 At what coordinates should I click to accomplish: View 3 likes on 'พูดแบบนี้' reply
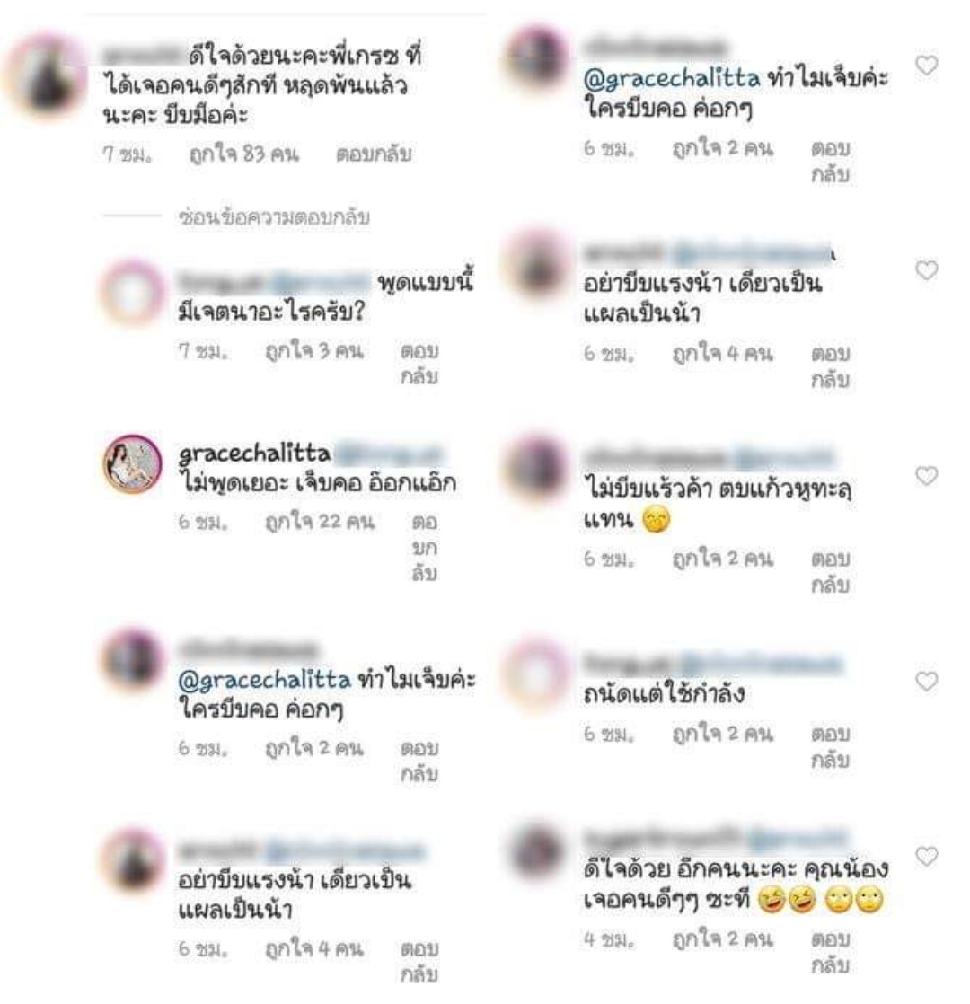point(314,351)
